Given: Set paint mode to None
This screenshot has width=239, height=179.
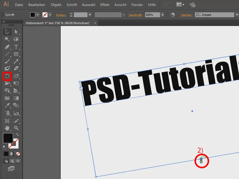Looking at the screenshot, I should click(x=18, y=154).
